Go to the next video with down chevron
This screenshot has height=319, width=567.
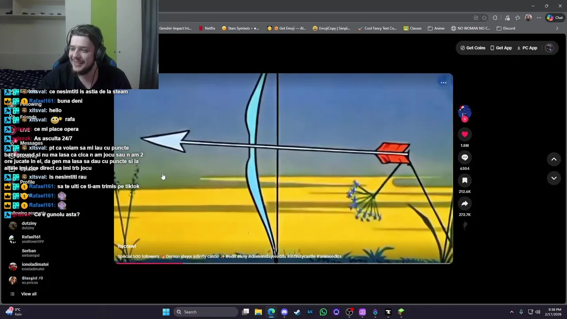tap(554, 178)
